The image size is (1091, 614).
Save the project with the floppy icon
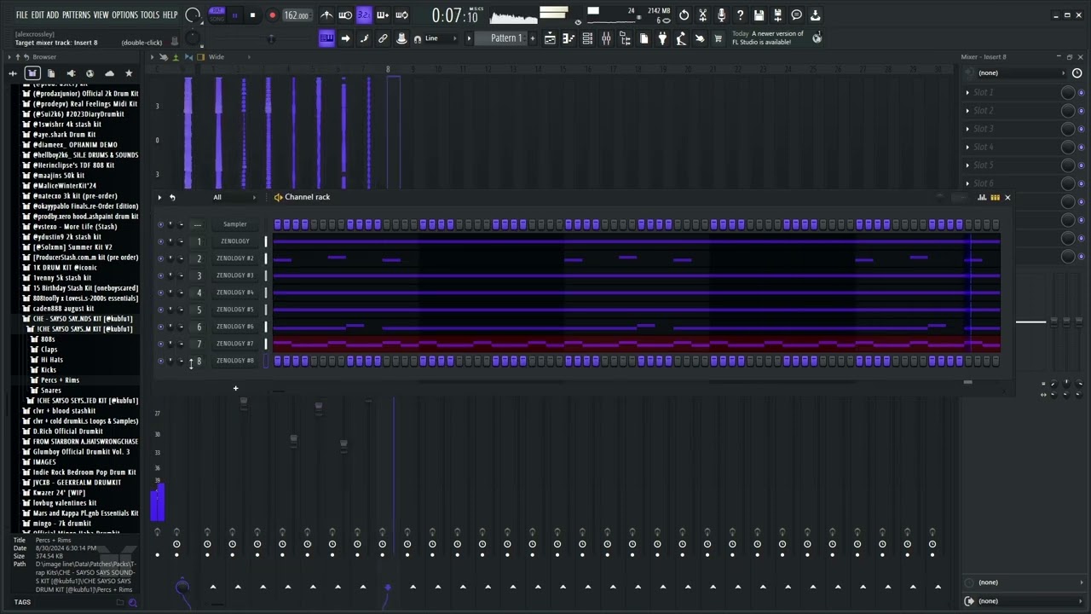point(759,14)
